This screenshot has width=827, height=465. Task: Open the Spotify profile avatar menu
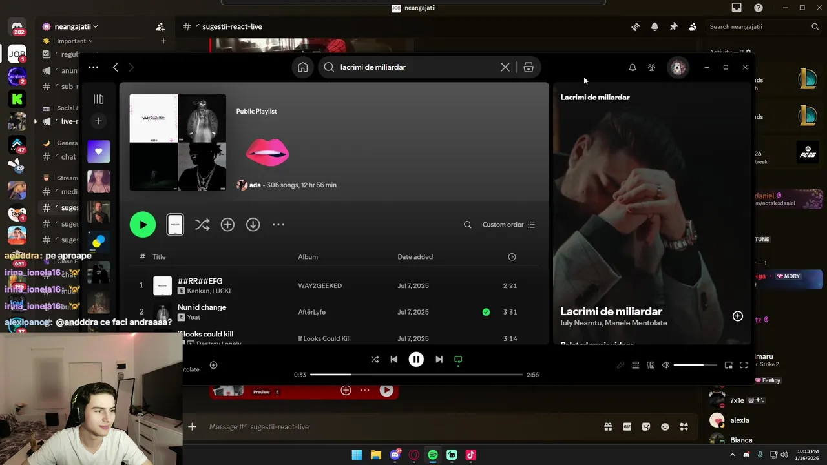click(678, 67)
